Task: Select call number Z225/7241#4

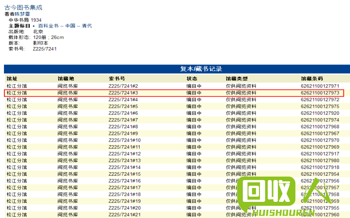Action: coord(123,99)
